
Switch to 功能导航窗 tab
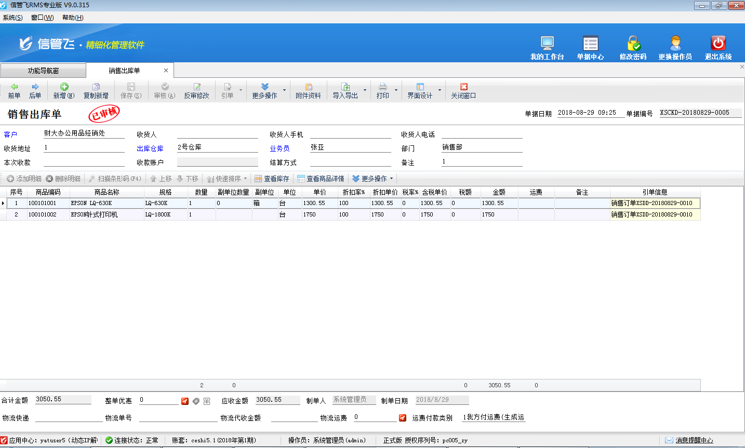tap(43, 71)
